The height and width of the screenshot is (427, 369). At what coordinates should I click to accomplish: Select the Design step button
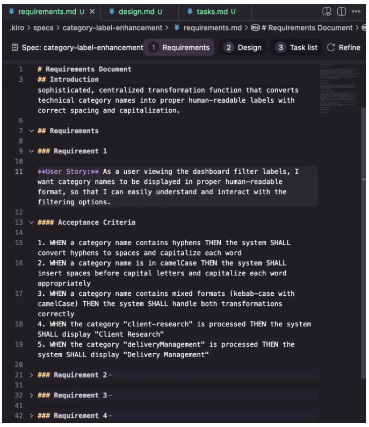click(x=243, y=48)
